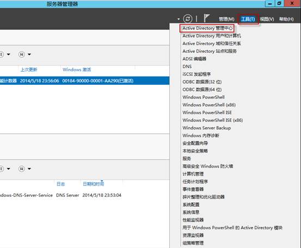Click activation code 00184-90000-00001-AA290
This screenshot has height=248, width=301.
98,80
